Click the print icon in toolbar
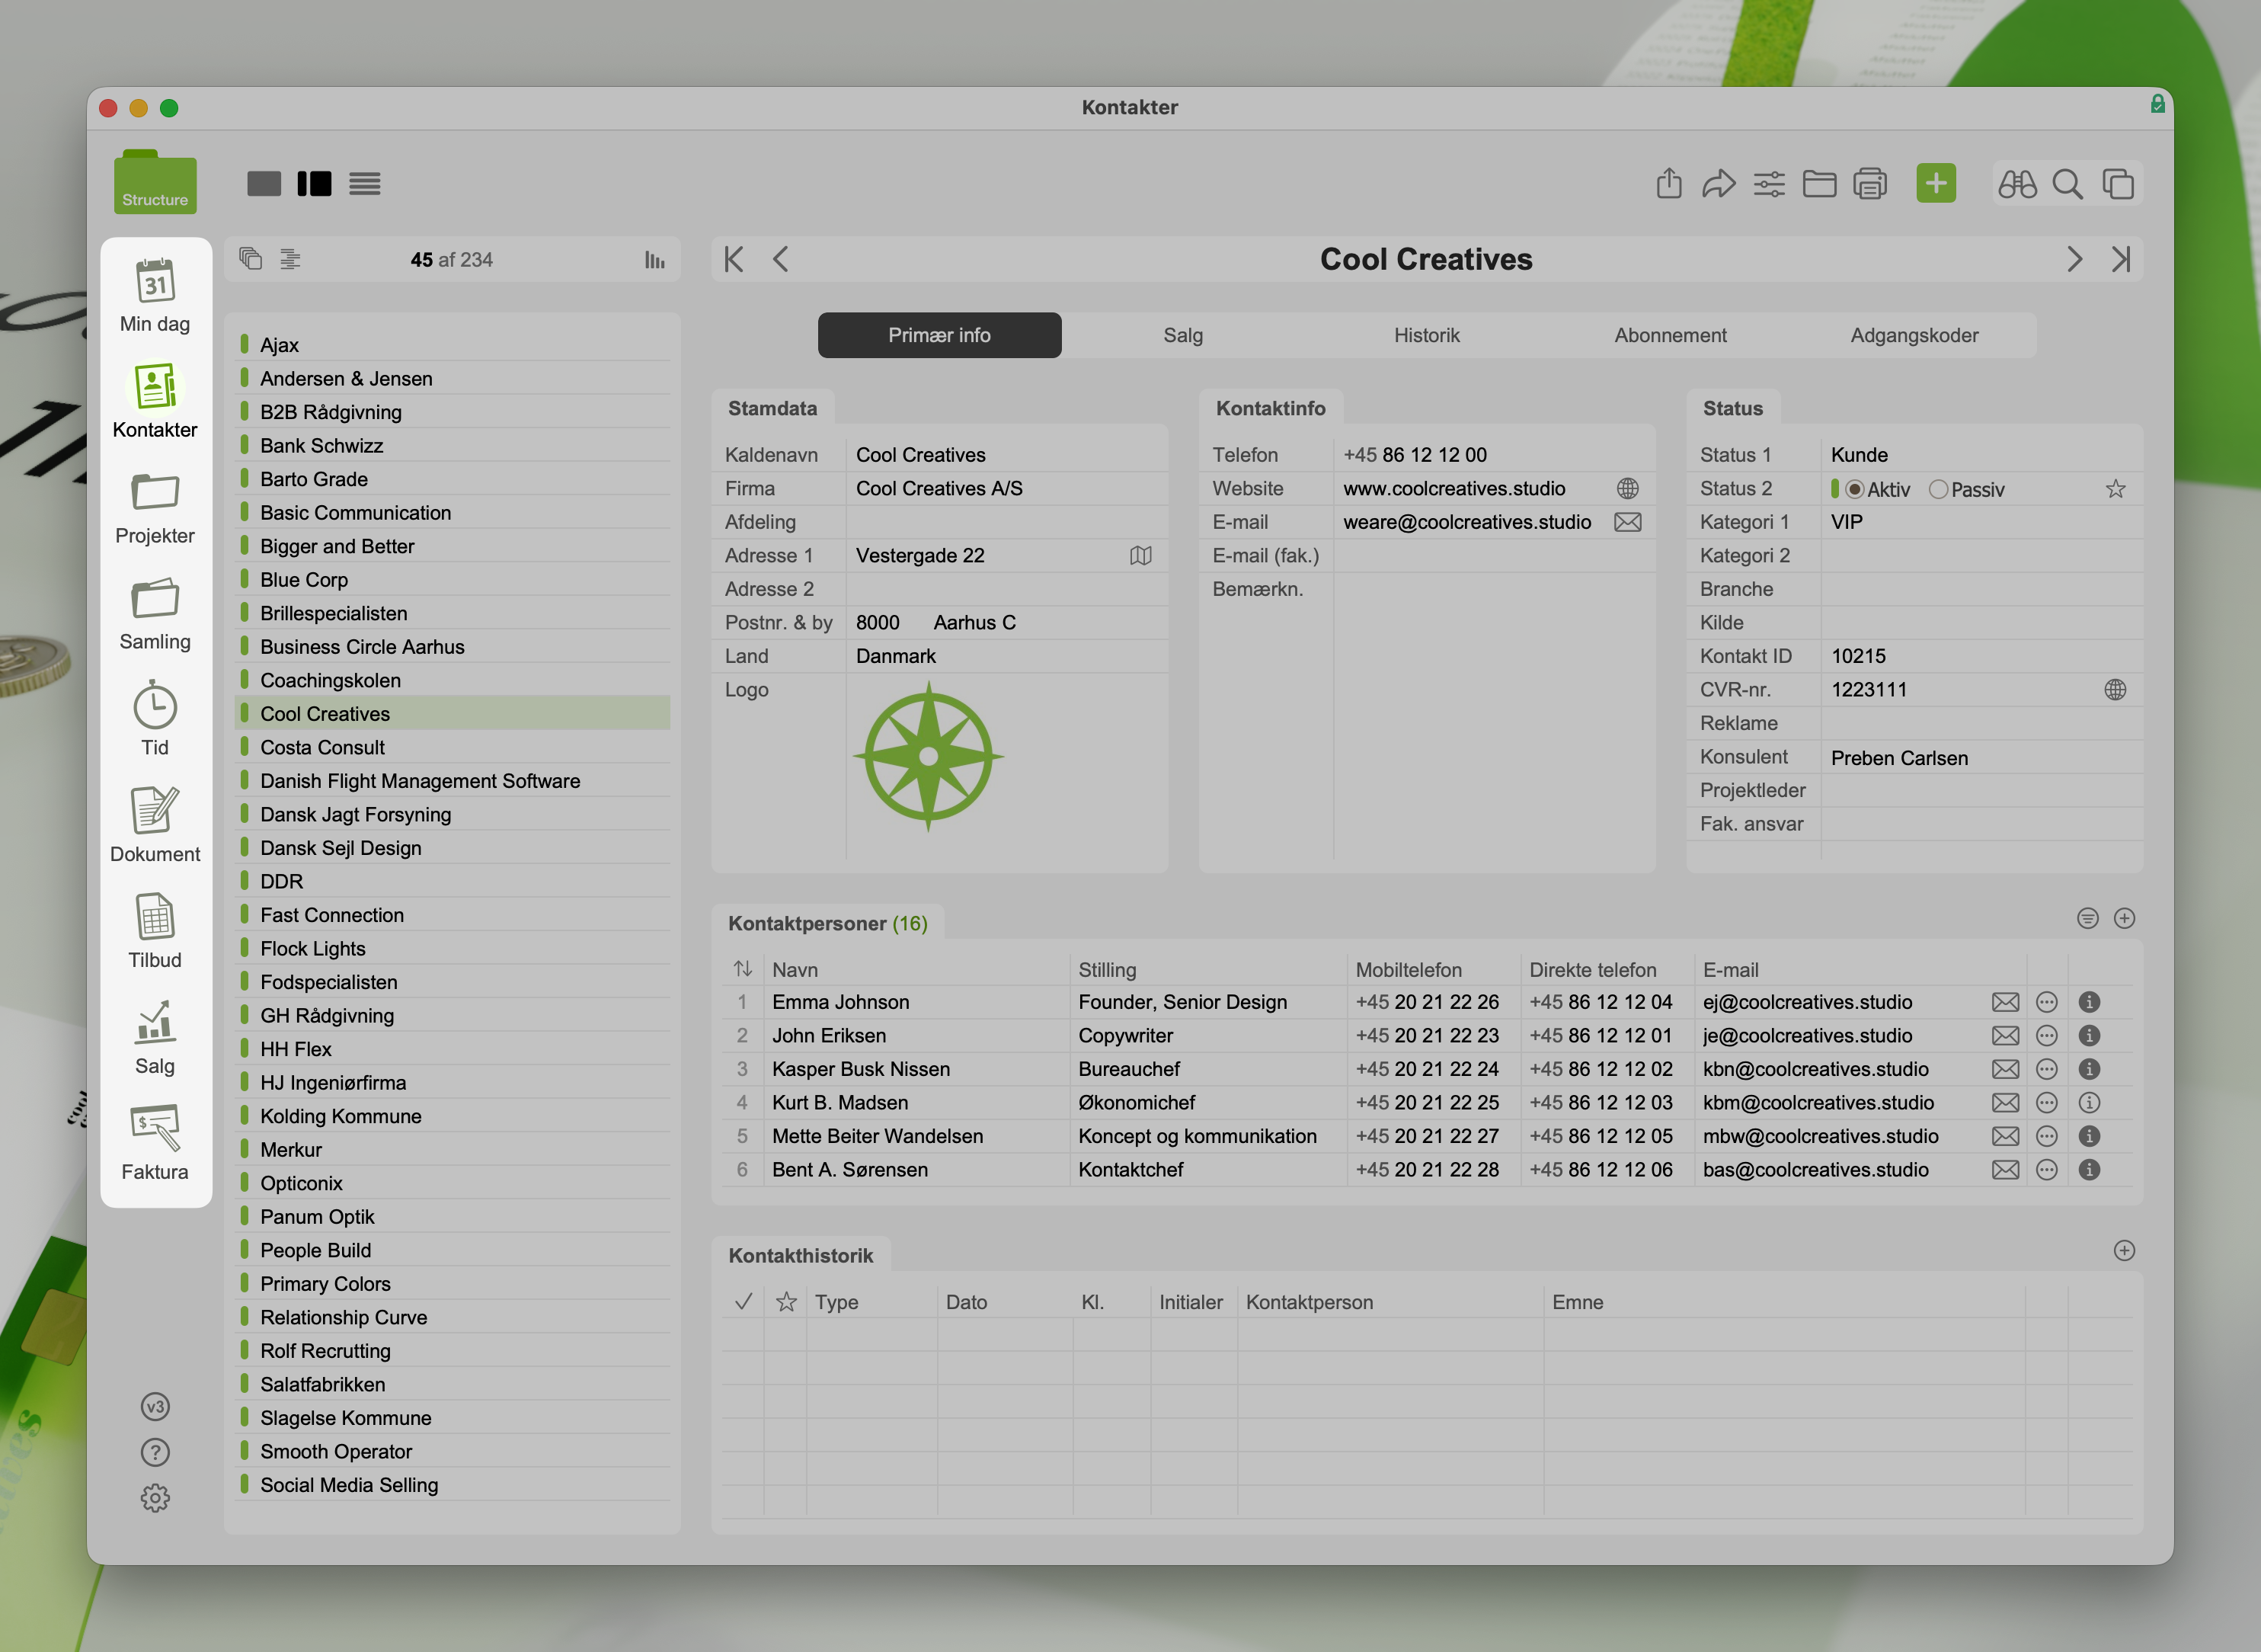 (x=1869, y=184)
